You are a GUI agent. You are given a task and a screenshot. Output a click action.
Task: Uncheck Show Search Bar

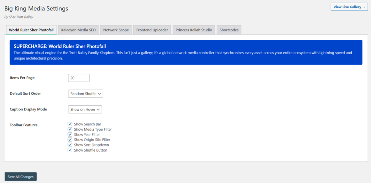70,124
